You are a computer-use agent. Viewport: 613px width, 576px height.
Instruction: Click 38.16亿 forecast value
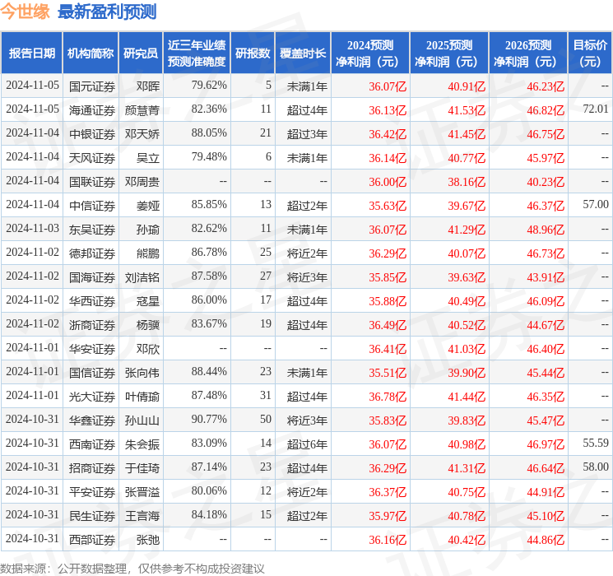pos(467,182)
